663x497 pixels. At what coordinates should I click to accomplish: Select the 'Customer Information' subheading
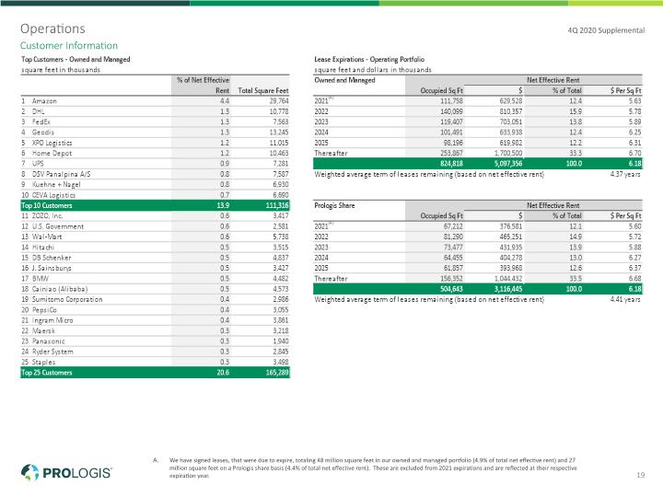[x=69, y=46]
